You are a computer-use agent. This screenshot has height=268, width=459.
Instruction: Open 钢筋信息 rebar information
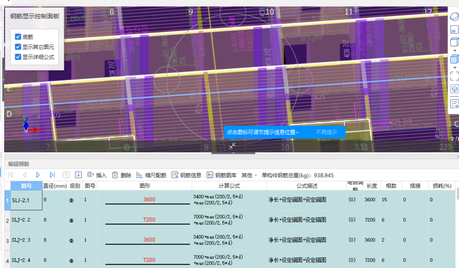[x=187, y=175]
